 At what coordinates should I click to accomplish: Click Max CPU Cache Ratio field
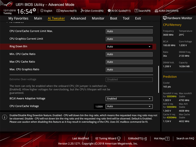129,62
